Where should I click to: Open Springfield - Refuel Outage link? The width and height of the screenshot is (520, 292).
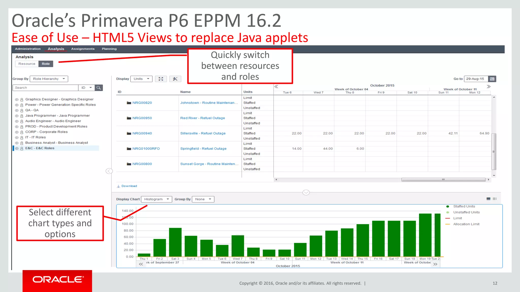203,149
